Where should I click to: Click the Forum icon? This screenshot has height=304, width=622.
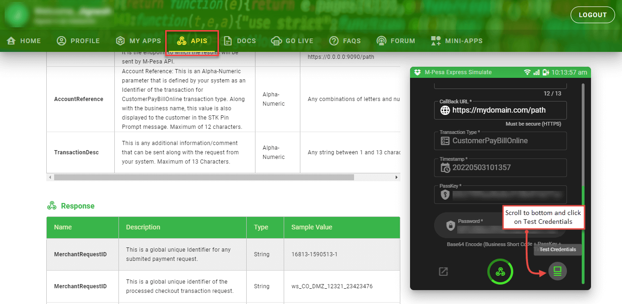point(381,41)
